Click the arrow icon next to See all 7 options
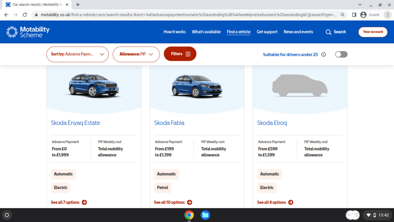The height and width of the screenshot is (222, 394). [84, 202]
